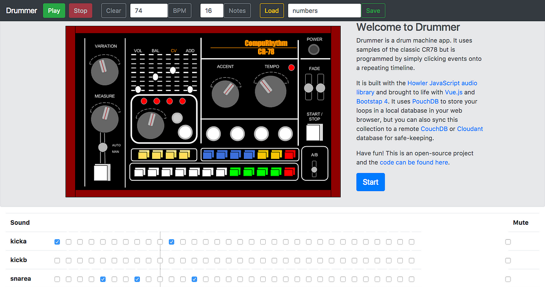Click the MEASURE knob on the drum machine

105,119
